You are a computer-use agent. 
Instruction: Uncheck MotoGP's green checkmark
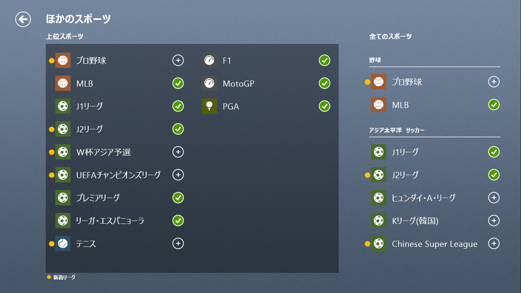[x=325, y=83]
